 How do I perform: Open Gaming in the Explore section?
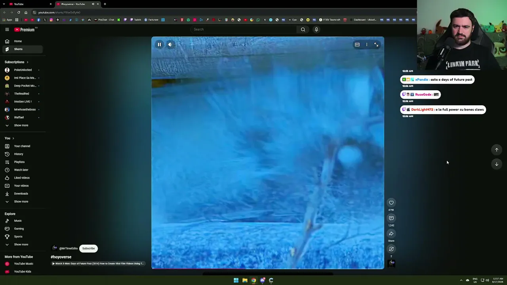(23, 229)
